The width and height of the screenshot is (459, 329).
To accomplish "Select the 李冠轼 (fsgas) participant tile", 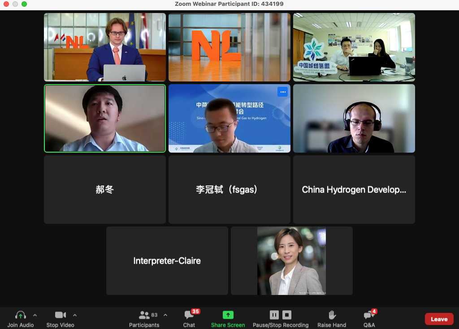I will click(x=229, y=189).
